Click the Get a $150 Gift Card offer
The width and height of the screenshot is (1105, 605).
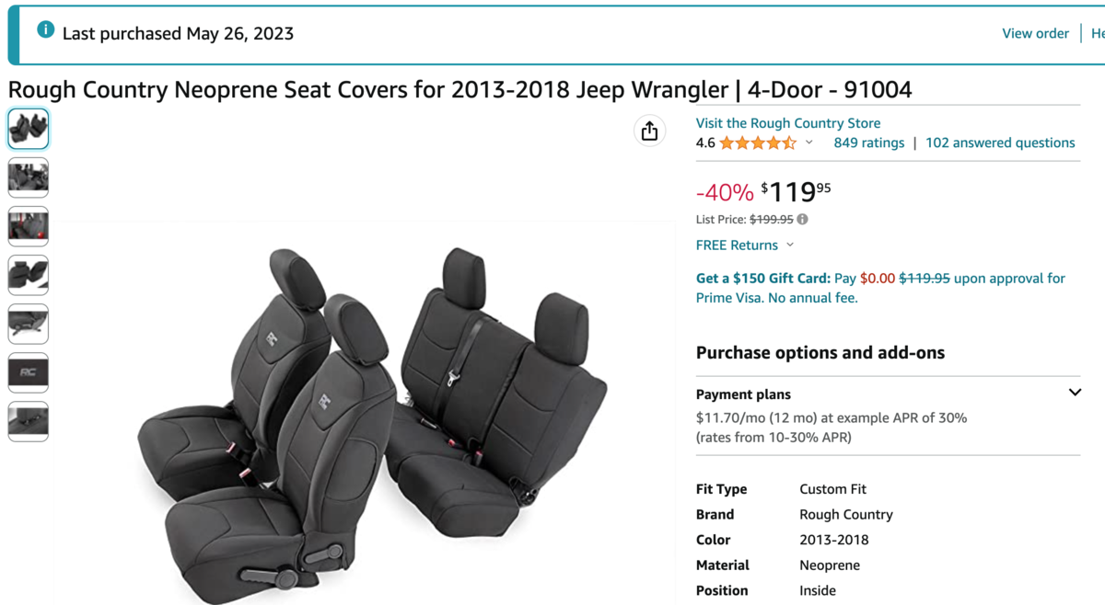pyautogui.click(x=762, y=278)
